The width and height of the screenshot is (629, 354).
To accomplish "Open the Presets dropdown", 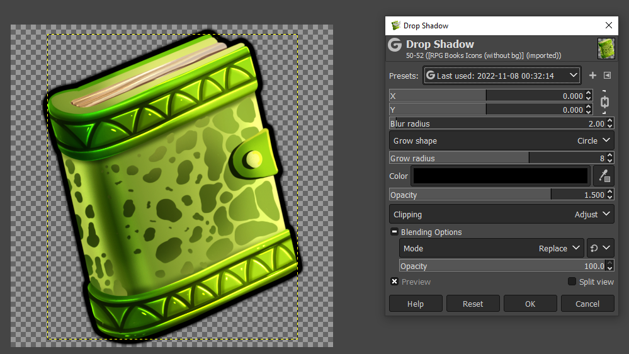I will 502,76.
